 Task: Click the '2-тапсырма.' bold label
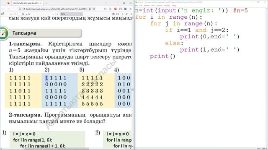25,115
